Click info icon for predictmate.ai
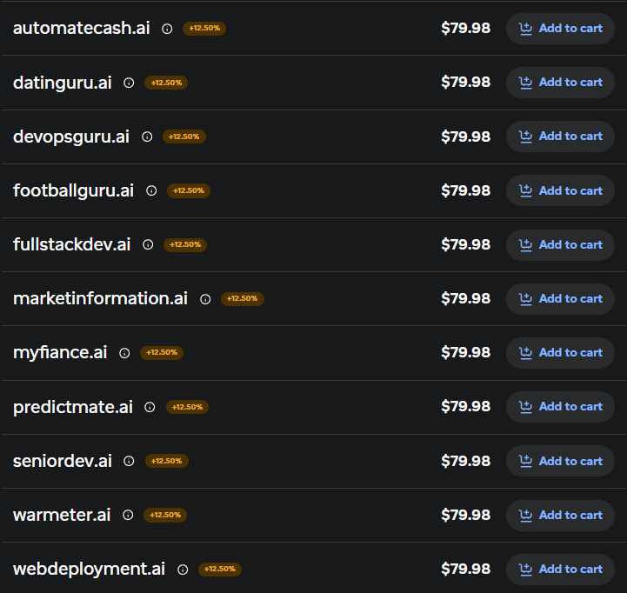627x593 pixels. [x=150, y=407]
